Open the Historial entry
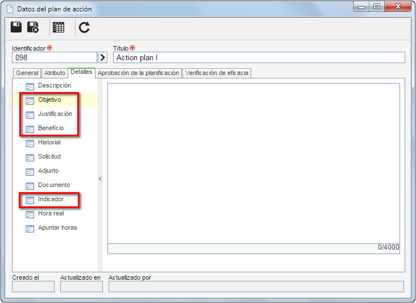The height and width of the screenshot is (303, 416). [49, 142]
